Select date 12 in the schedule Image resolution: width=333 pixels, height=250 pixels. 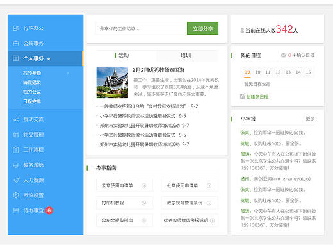[x=278, y=72]
